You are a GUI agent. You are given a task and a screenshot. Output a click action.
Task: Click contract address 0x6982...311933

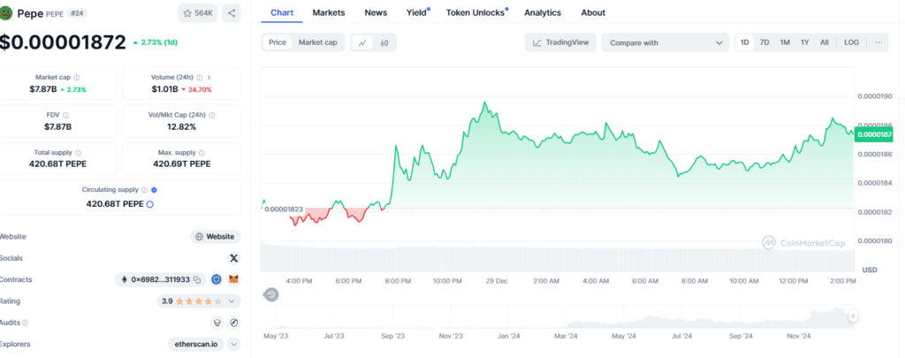click(x=161, y=279)
